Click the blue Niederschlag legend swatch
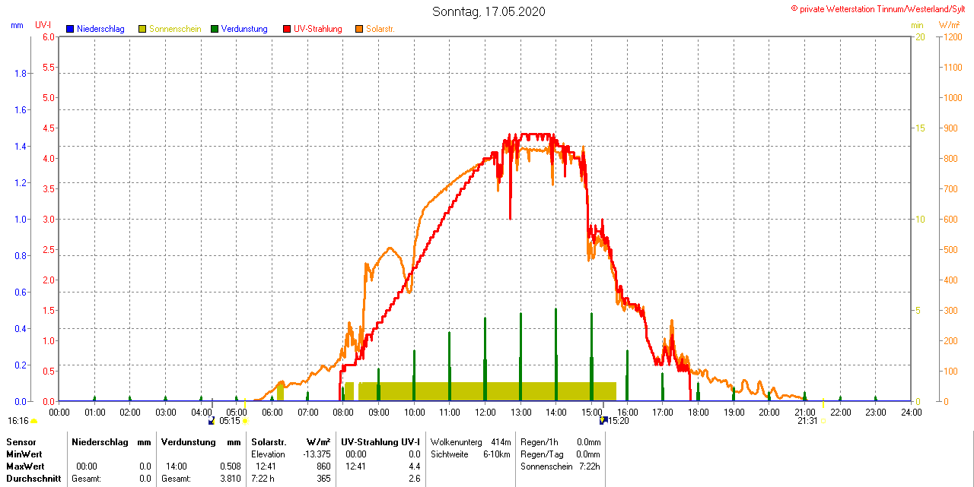The width and height of the screenshot is (974, 487). (70, 29)
